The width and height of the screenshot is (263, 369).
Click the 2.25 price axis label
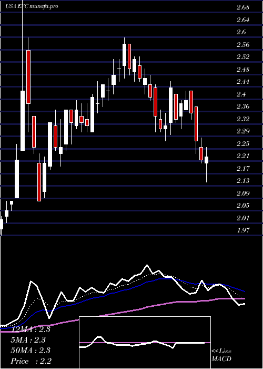coord(242,143)
